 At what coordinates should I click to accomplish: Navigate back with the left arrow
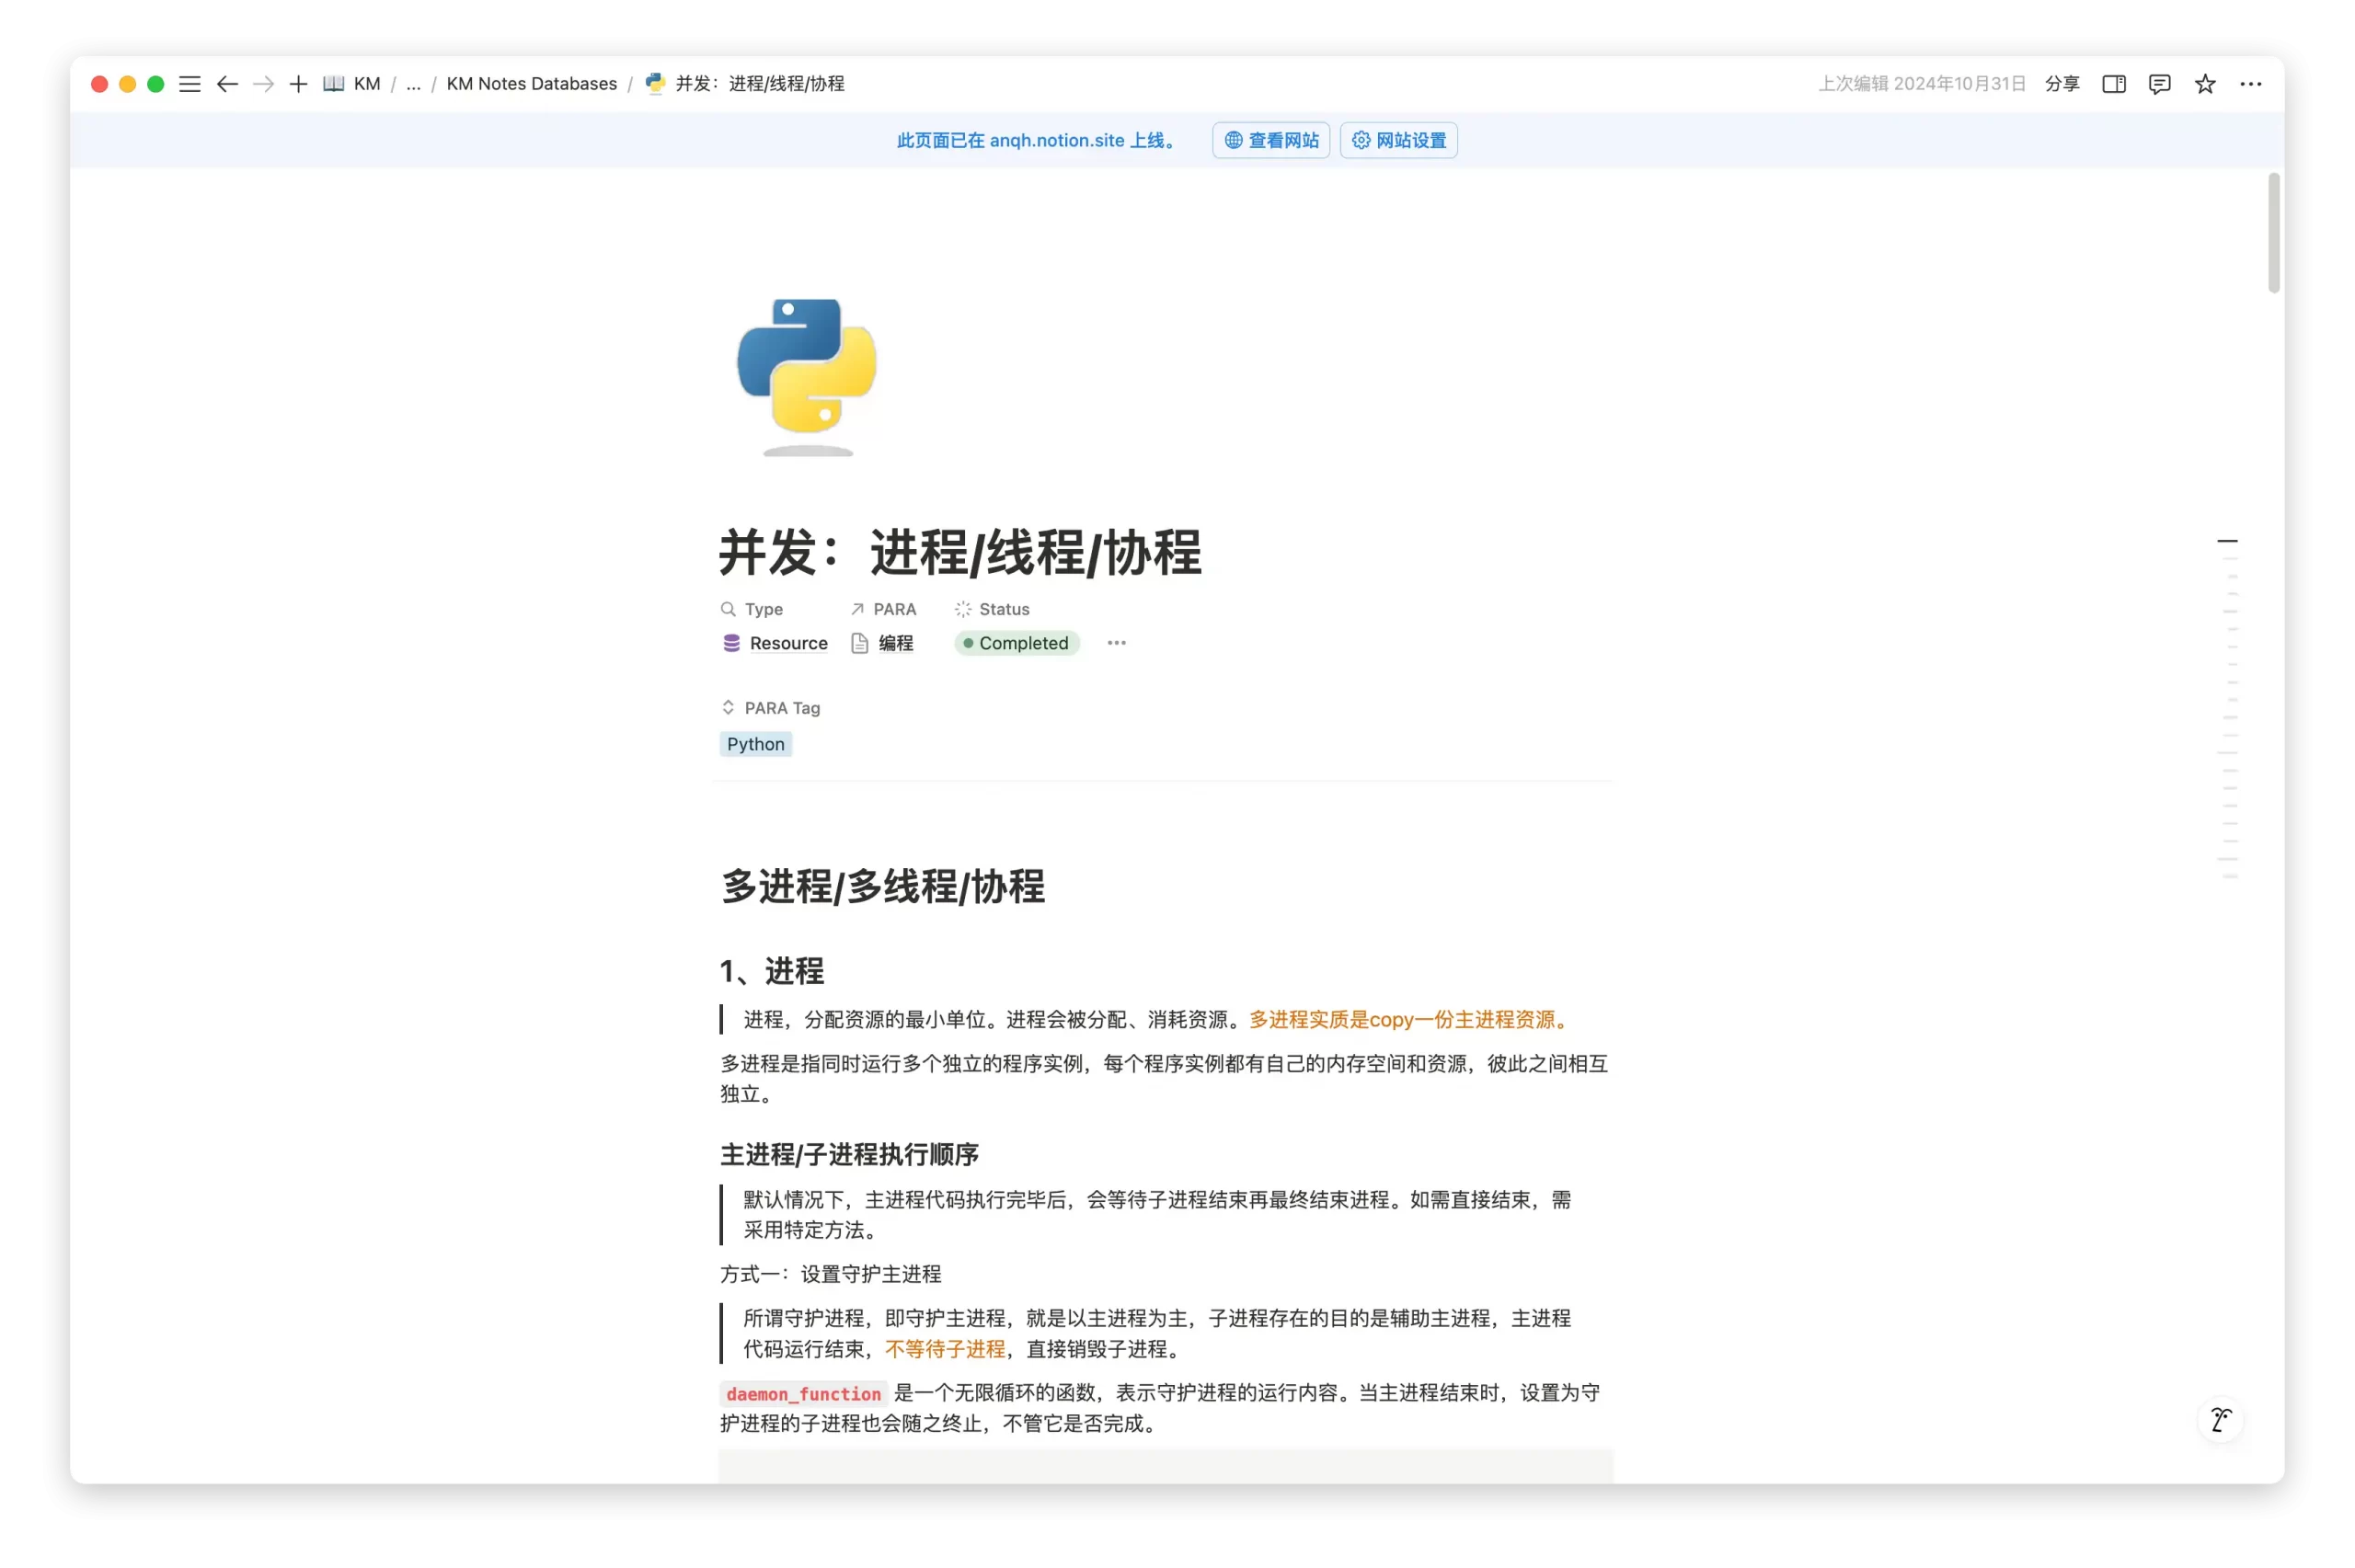(x=227, y=84)
